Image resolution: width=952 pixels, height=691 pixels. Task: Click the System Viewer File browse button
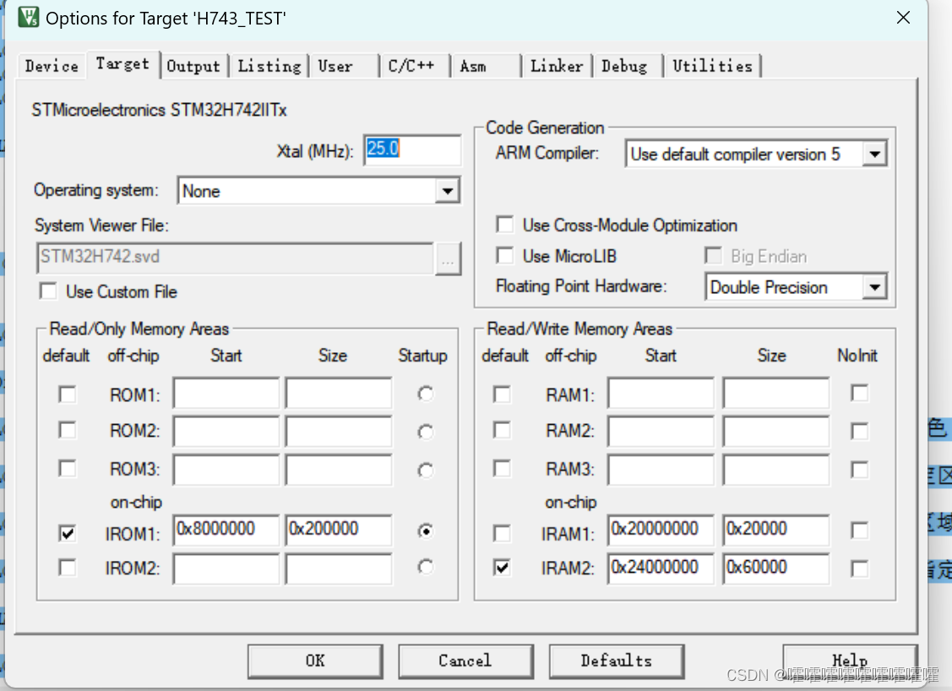click(x=448, y=258)
